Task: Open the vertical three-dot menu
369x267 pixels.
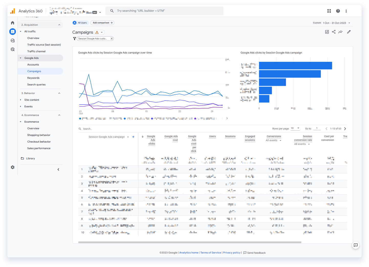Action: point(346,11)
